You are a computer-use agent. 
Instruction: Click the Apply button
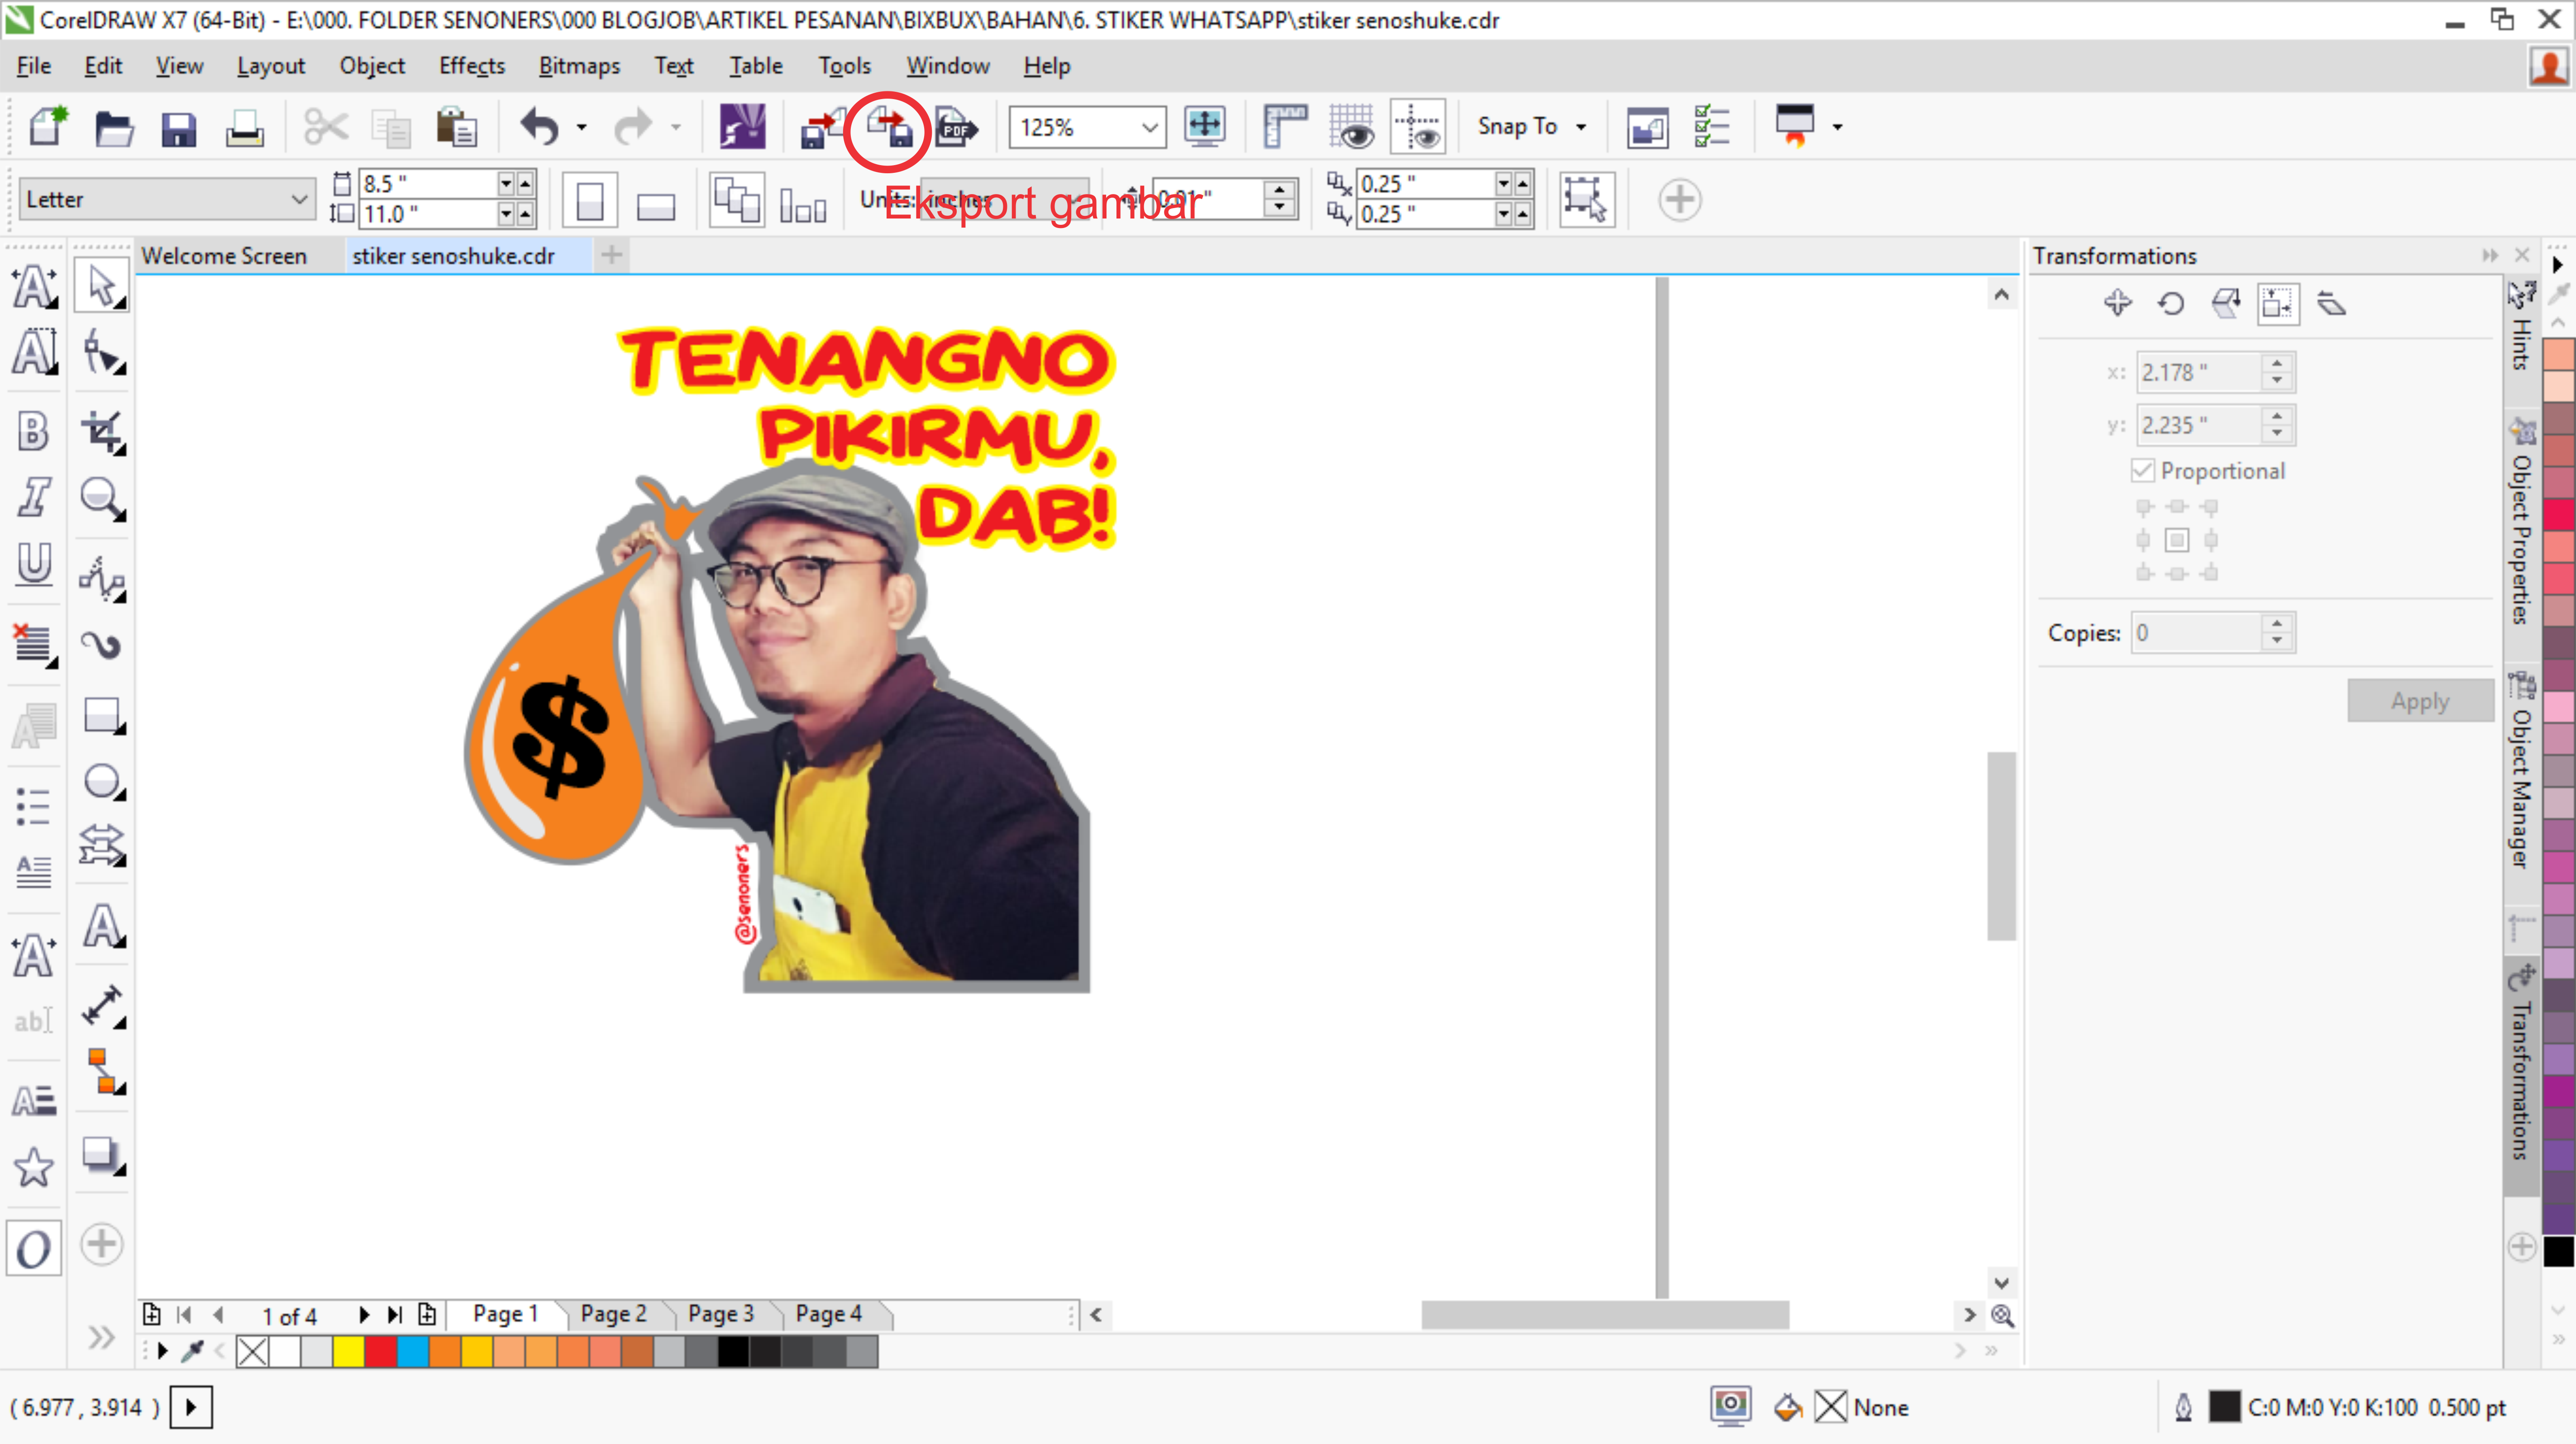coord(2420,701)
